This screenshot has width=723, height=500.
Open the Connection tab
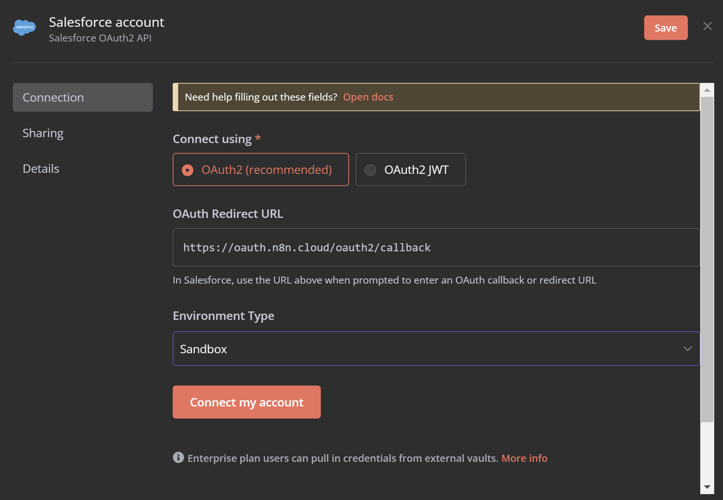(82, 98)
